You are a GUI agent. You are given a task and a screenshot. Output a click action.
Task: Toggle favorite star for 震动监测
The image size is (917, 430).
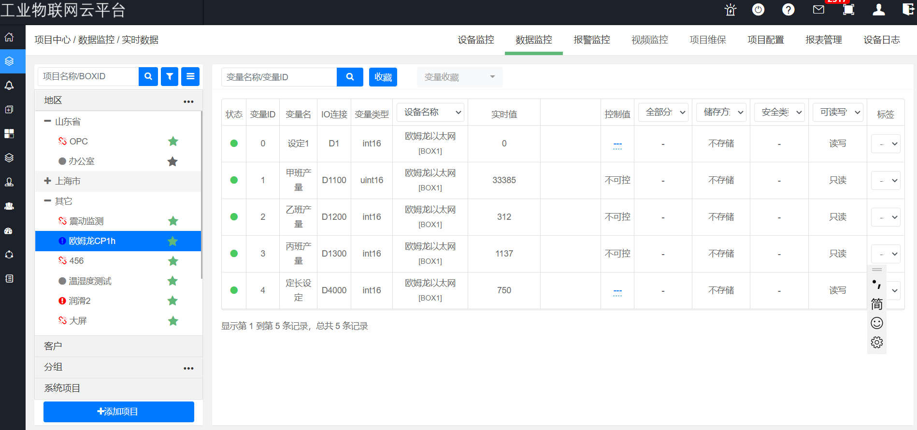coord(173,221)
